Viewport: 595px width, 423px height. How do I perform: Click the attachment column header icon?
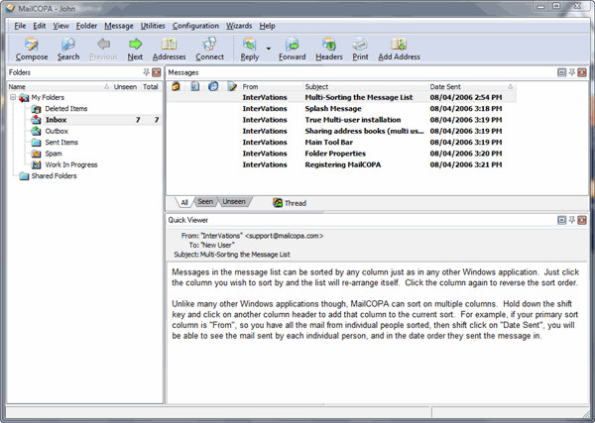pyautogui.click(x=194, y=86)
